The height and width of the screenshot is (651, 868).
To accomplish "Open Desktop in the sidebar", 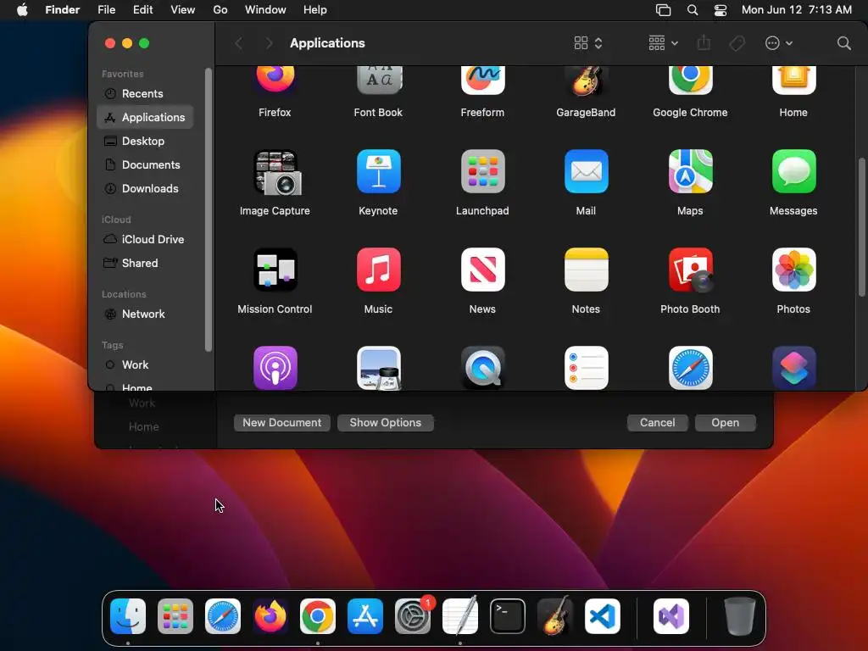I will 145,142.
